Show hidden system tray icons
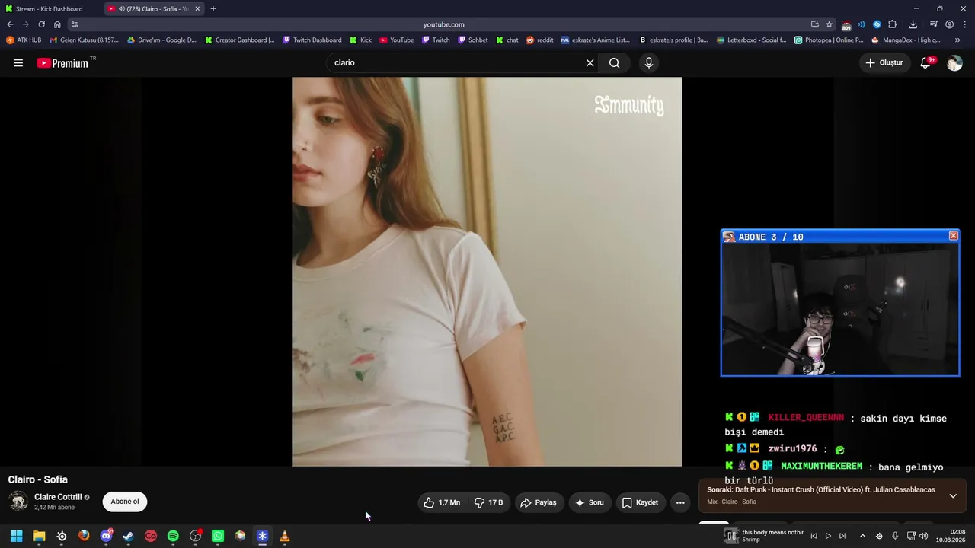Viewport: 975px width, 548px height. 862,536
